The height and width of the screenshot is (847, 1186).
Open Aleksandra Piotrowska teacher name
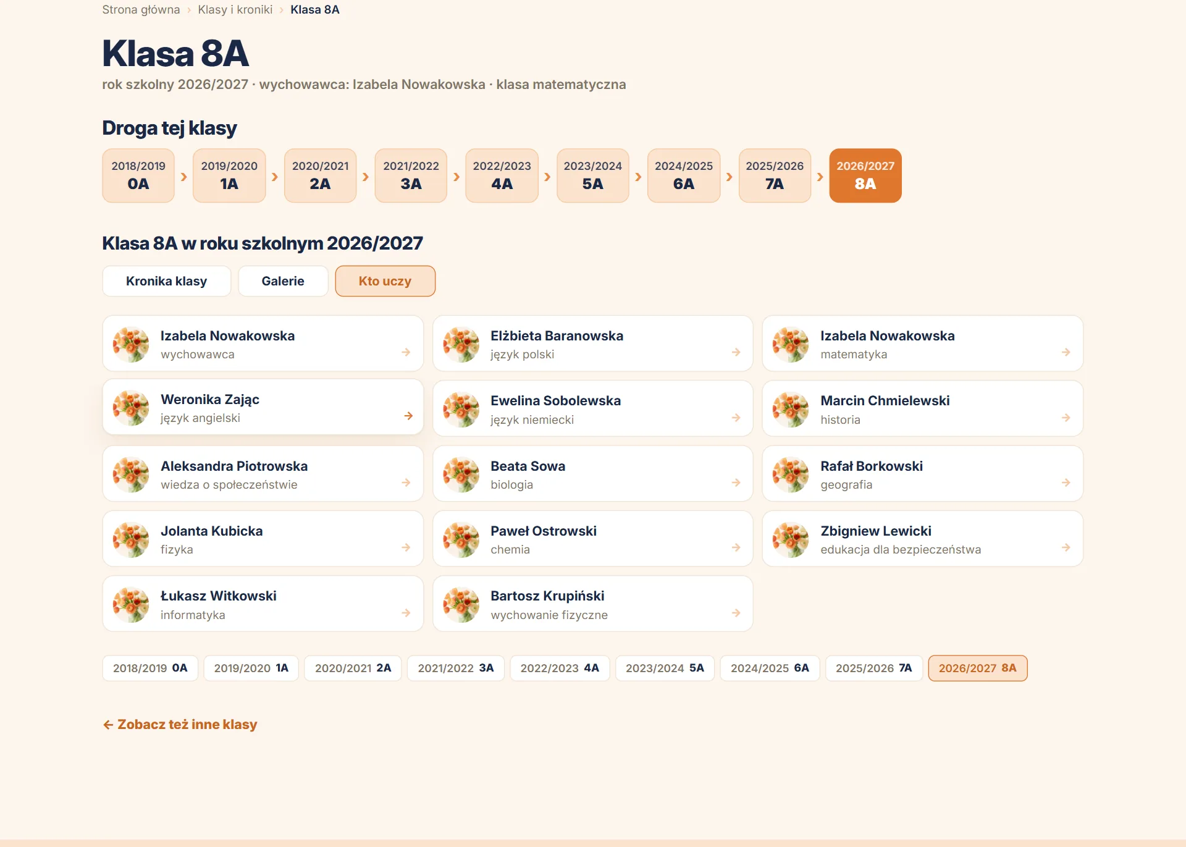(234, 466)
